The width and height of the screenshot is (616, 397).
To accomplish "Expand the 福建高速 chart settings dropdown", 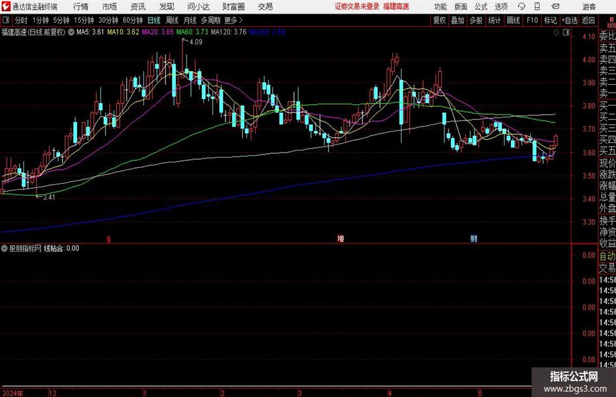I will (x=71, y=32).
